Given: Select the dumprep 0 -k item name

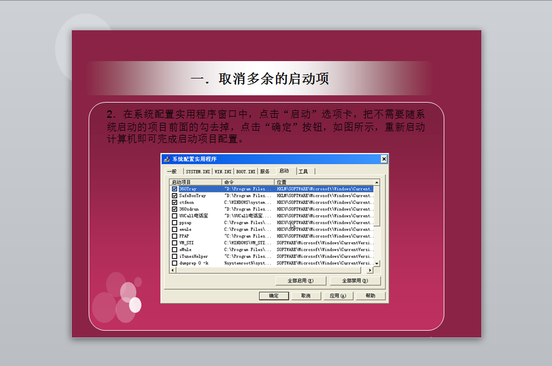Looking at the screenshot, I should (194, 263).
